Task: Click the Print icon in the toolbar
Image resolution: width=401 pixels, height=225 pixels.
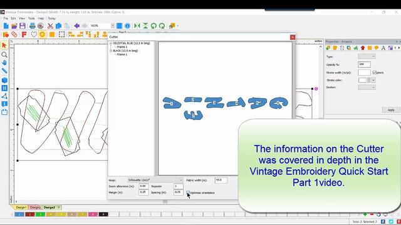Action: [x=32, y=26]
